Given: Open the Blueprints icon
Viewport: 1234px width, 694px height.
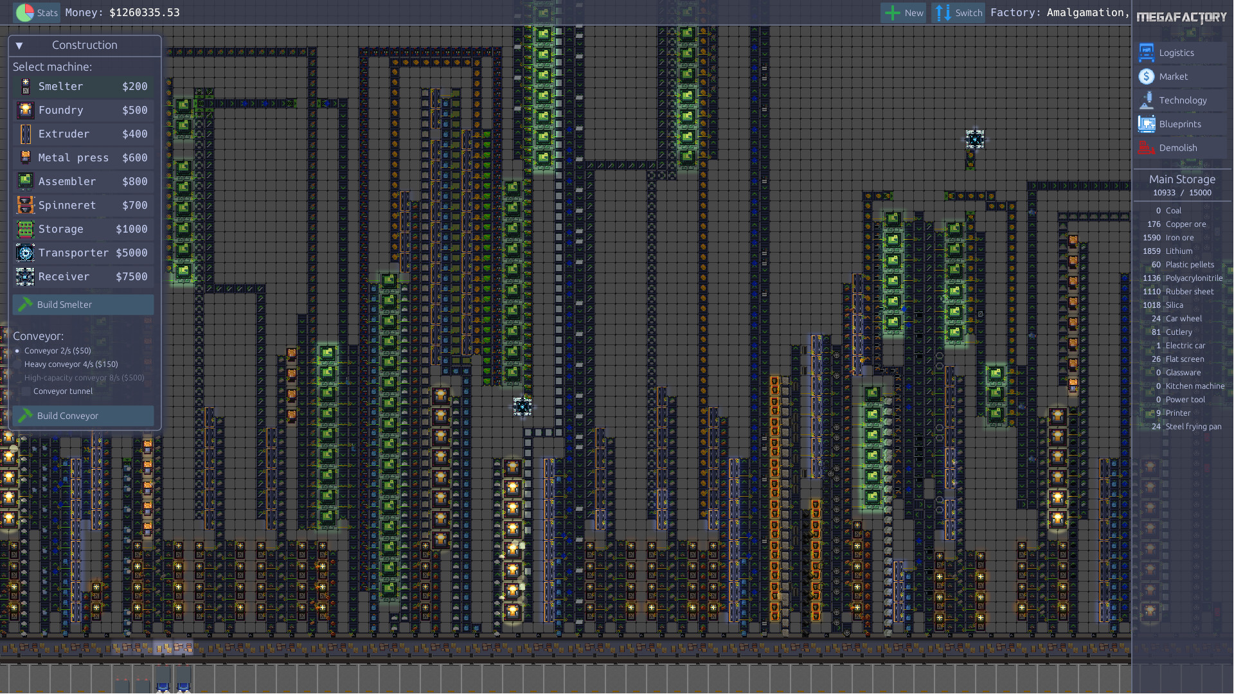Looking at the screenshot, I should [1146, 124].
